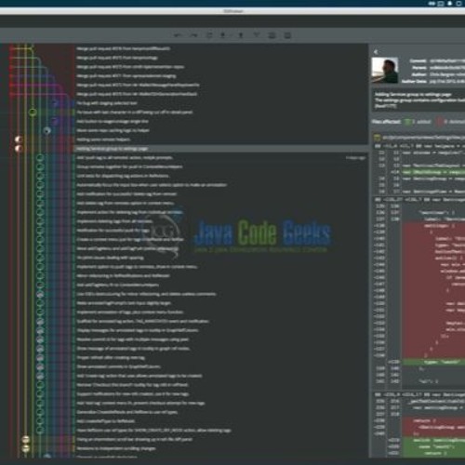
Task: Click the commit message box in the details panel
Action: tap(418, 100)
